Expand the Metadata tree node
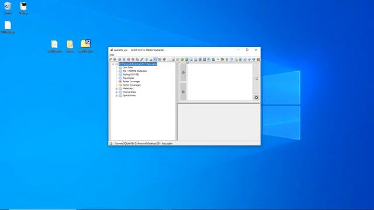 [x=117, y=89]
